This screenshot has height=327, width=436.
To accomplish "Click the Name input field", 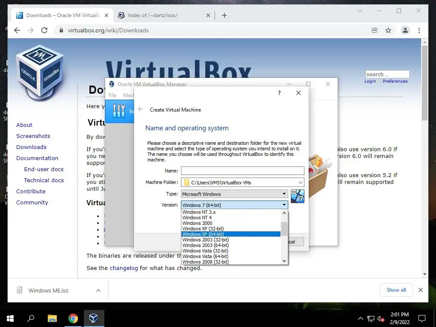I will (242, 171).
